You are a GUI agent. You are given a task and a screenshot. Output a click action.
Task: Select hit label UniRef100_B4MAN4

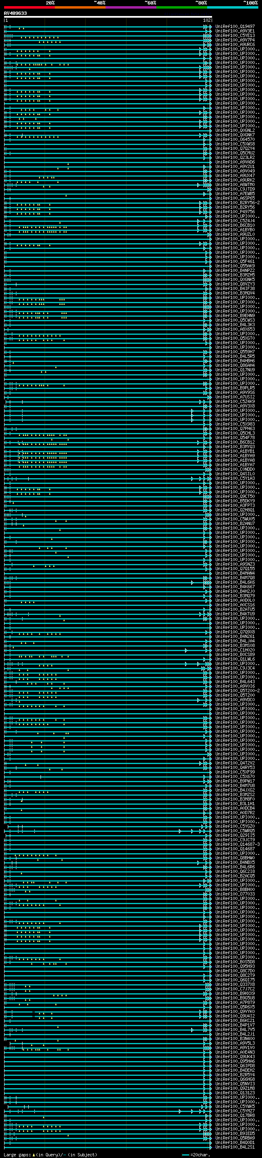click(x=235, y=573)
